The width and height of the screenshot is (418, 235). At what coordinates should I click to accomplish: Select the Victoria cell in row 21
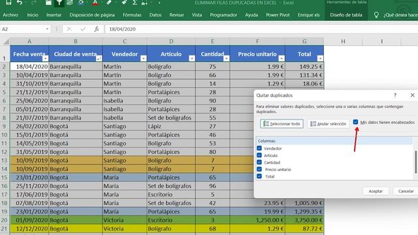point(125,228)
